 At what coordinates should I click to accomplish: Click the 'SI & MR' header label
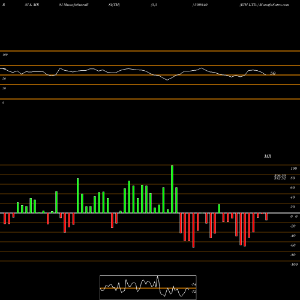click(x=32, y=5)
